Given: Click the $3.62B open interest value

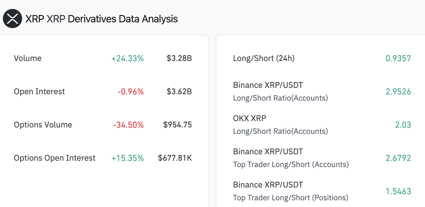Looking at the screenshot, I should pyautogui.click(x=179, y=92).
